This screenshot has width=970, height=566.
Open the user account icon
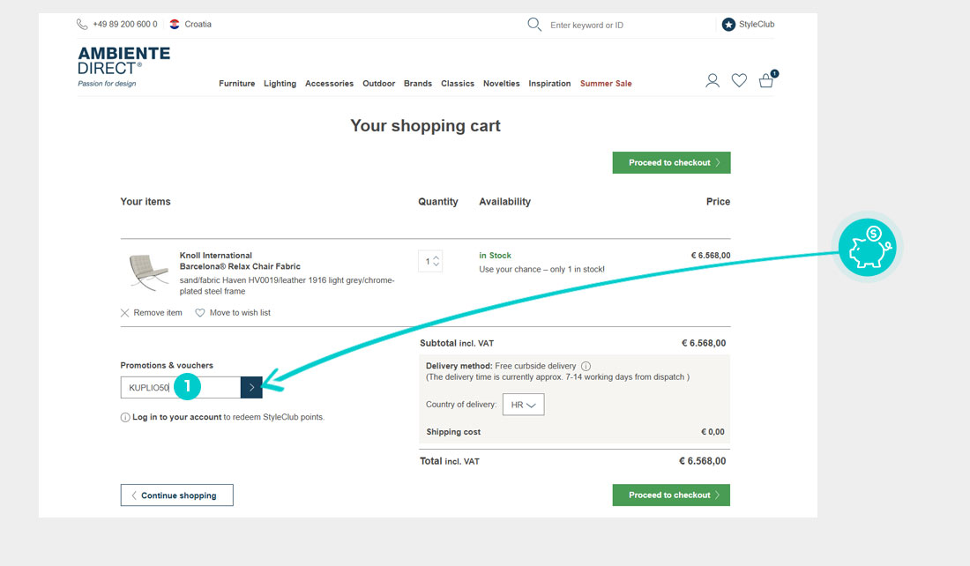point(713,81)
